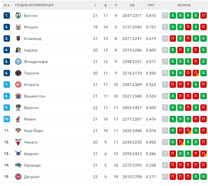
Task: Click the Milwaukee Bucks logo
Action: (x=18, y=27)
